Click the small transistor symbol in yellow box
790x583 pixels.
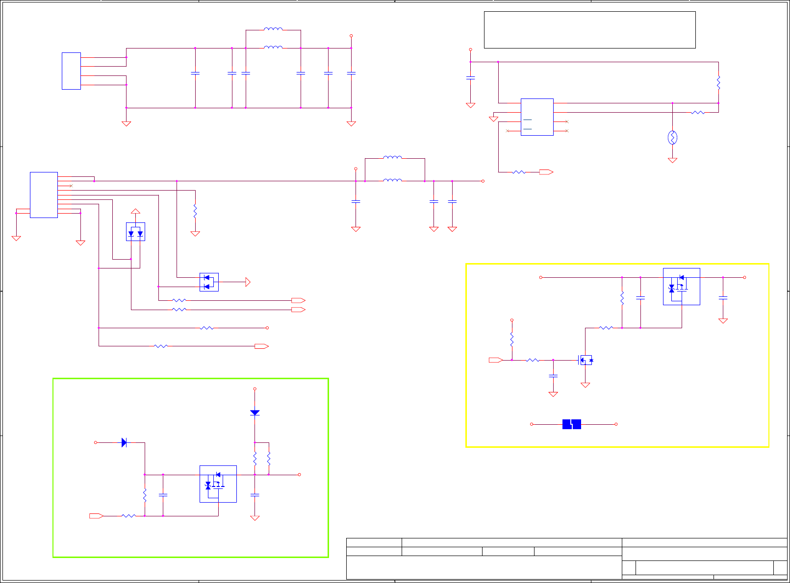586,360
